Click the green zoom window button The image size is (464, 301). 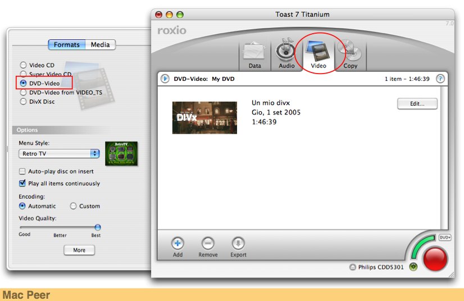pyautogui.click(x=180, y=15)
